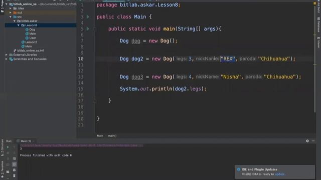The width and height of the screenshot is (321, 180).
Task: Toggle fold end marker at line 17
Action: 95,101
